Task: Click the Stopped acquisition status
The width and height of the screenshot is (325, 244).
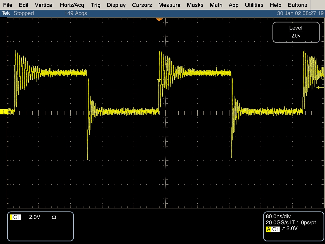Action: [x=23, y=13]
